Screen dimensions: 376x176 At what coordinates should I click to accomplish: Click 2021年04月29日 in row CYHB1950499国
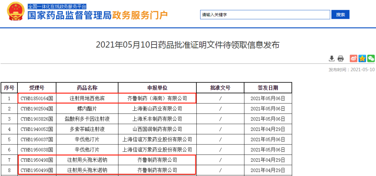click(268, 170)
